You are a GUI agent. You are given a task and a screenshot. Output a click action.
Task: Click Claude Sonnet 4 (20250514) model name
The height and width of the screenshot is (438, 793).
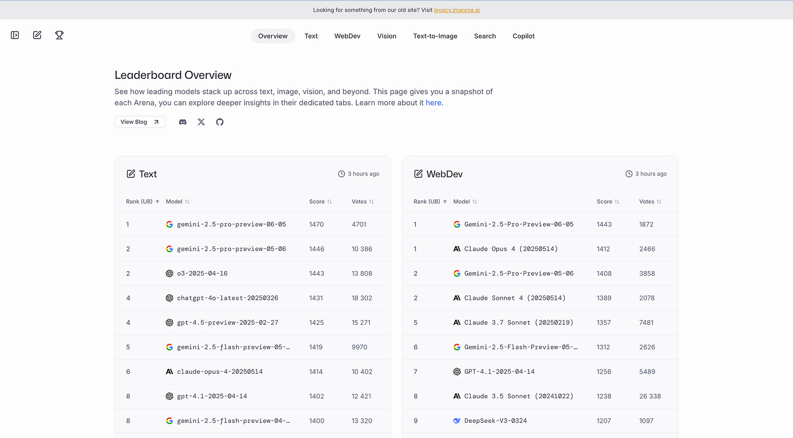tap(515, 298)
